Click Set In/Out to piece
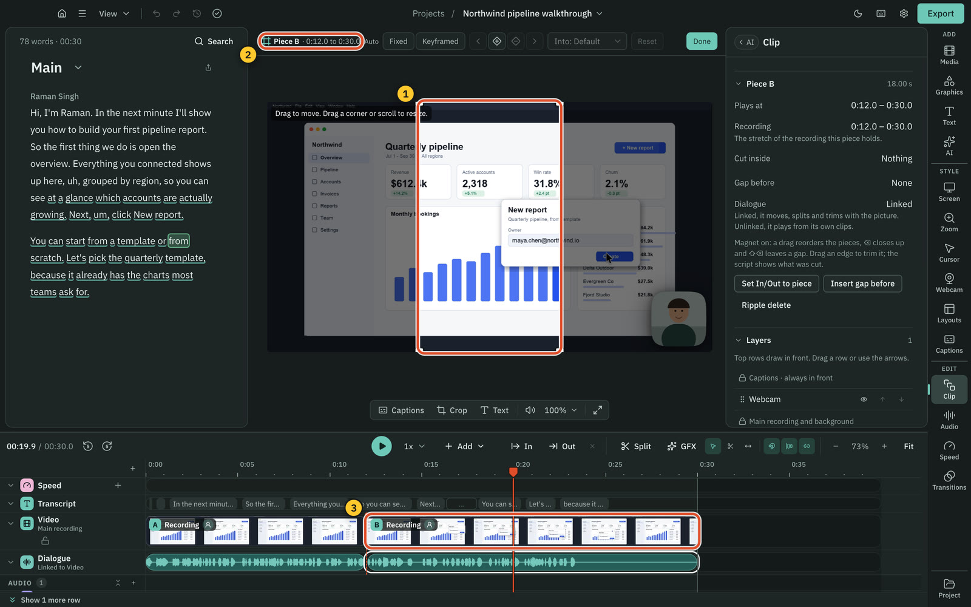The image size is (971, 607). [777, 283]
